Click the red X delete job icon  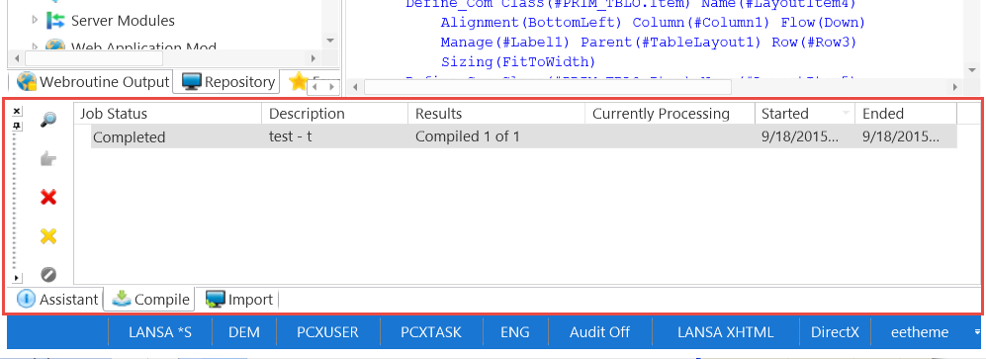pos(47,198)
